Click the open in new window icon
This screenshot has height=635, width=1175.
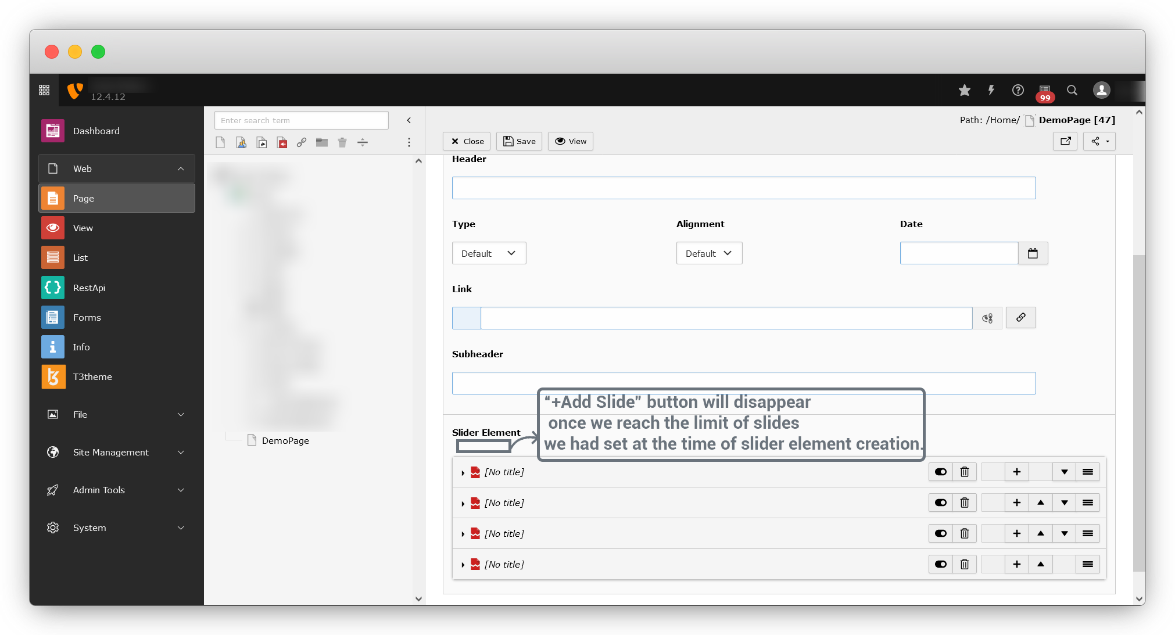1065,141
